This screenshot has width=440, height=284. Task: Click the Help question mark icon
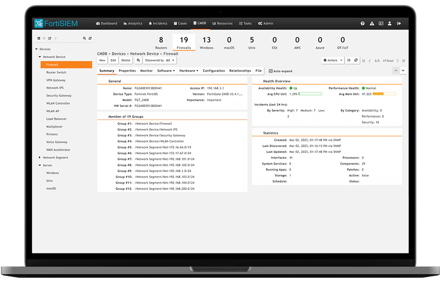coord(362,23)
